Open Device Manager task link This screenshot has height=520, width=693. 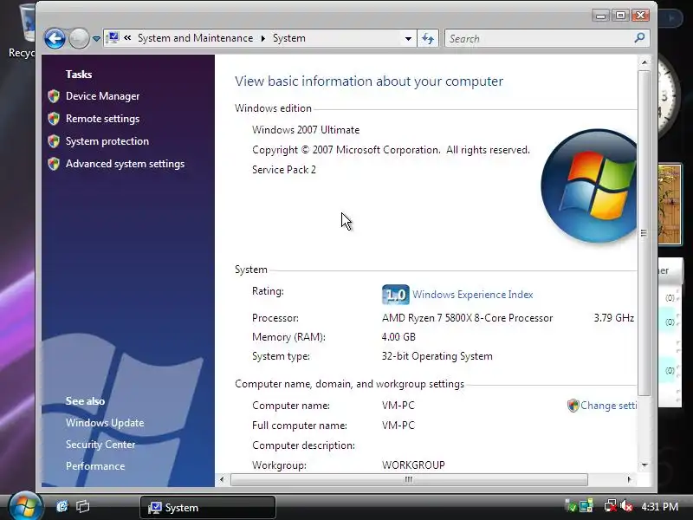pyautogui.click(x=102, y=96)
